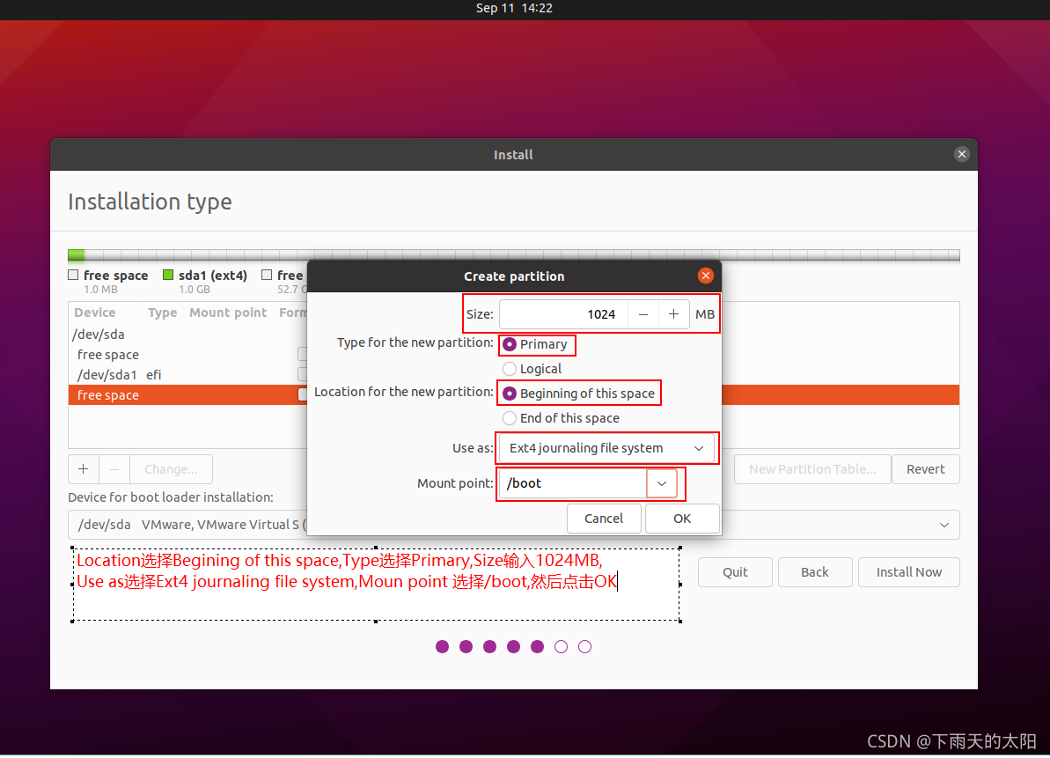The image size is (1050, 758).
Task: Go Back to previous install step
Action: pyautogui.click(x=814, y=572)
